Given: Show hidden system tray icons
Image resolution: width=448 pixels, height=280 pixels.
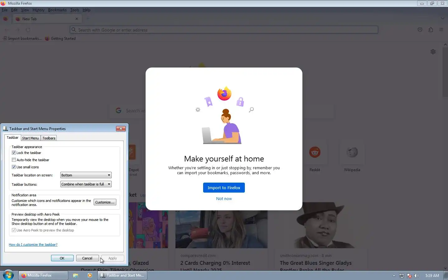Looking at the screenshot, I should (x=394, y=276).
